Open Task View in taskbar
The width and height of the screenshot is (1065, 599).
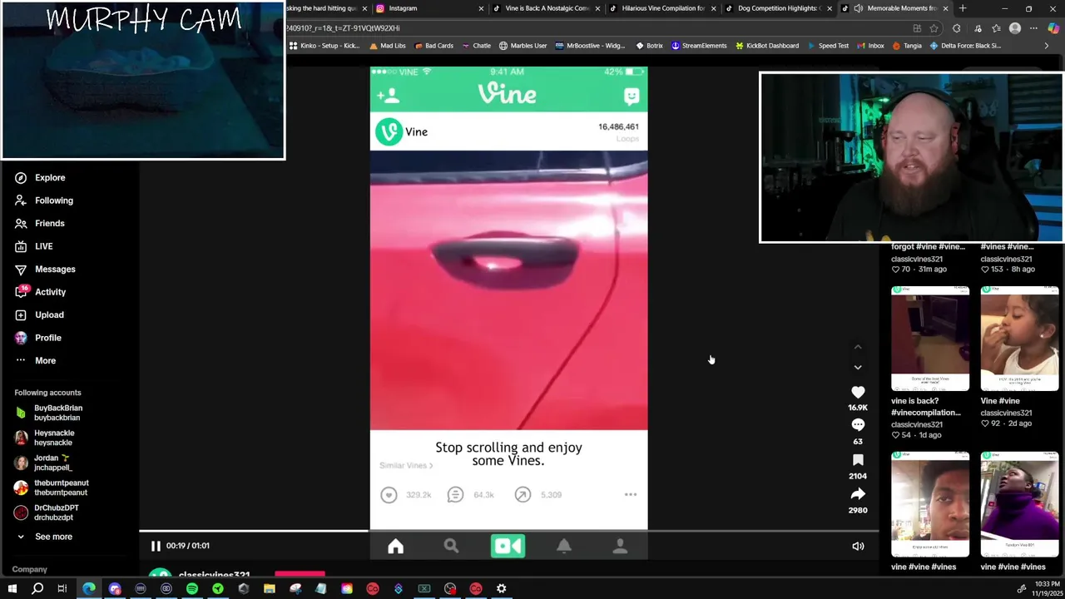point(62,589)
